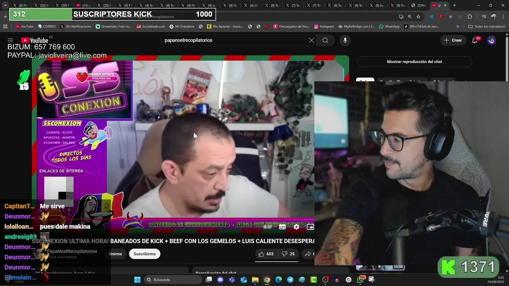
Task: Open the bookmarks apps grid
Action: click(5, 27)
